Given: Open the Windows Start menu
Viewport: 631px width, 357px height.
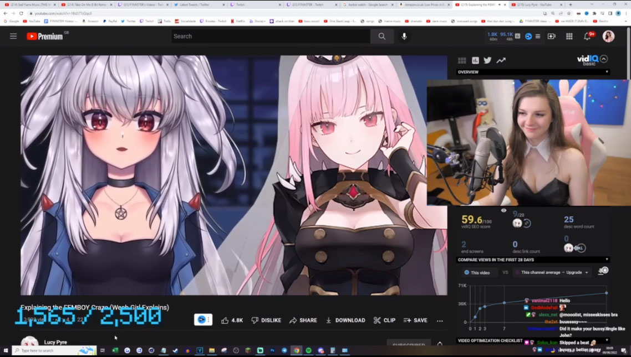Looking at the screenshot, I should [6, 350].
